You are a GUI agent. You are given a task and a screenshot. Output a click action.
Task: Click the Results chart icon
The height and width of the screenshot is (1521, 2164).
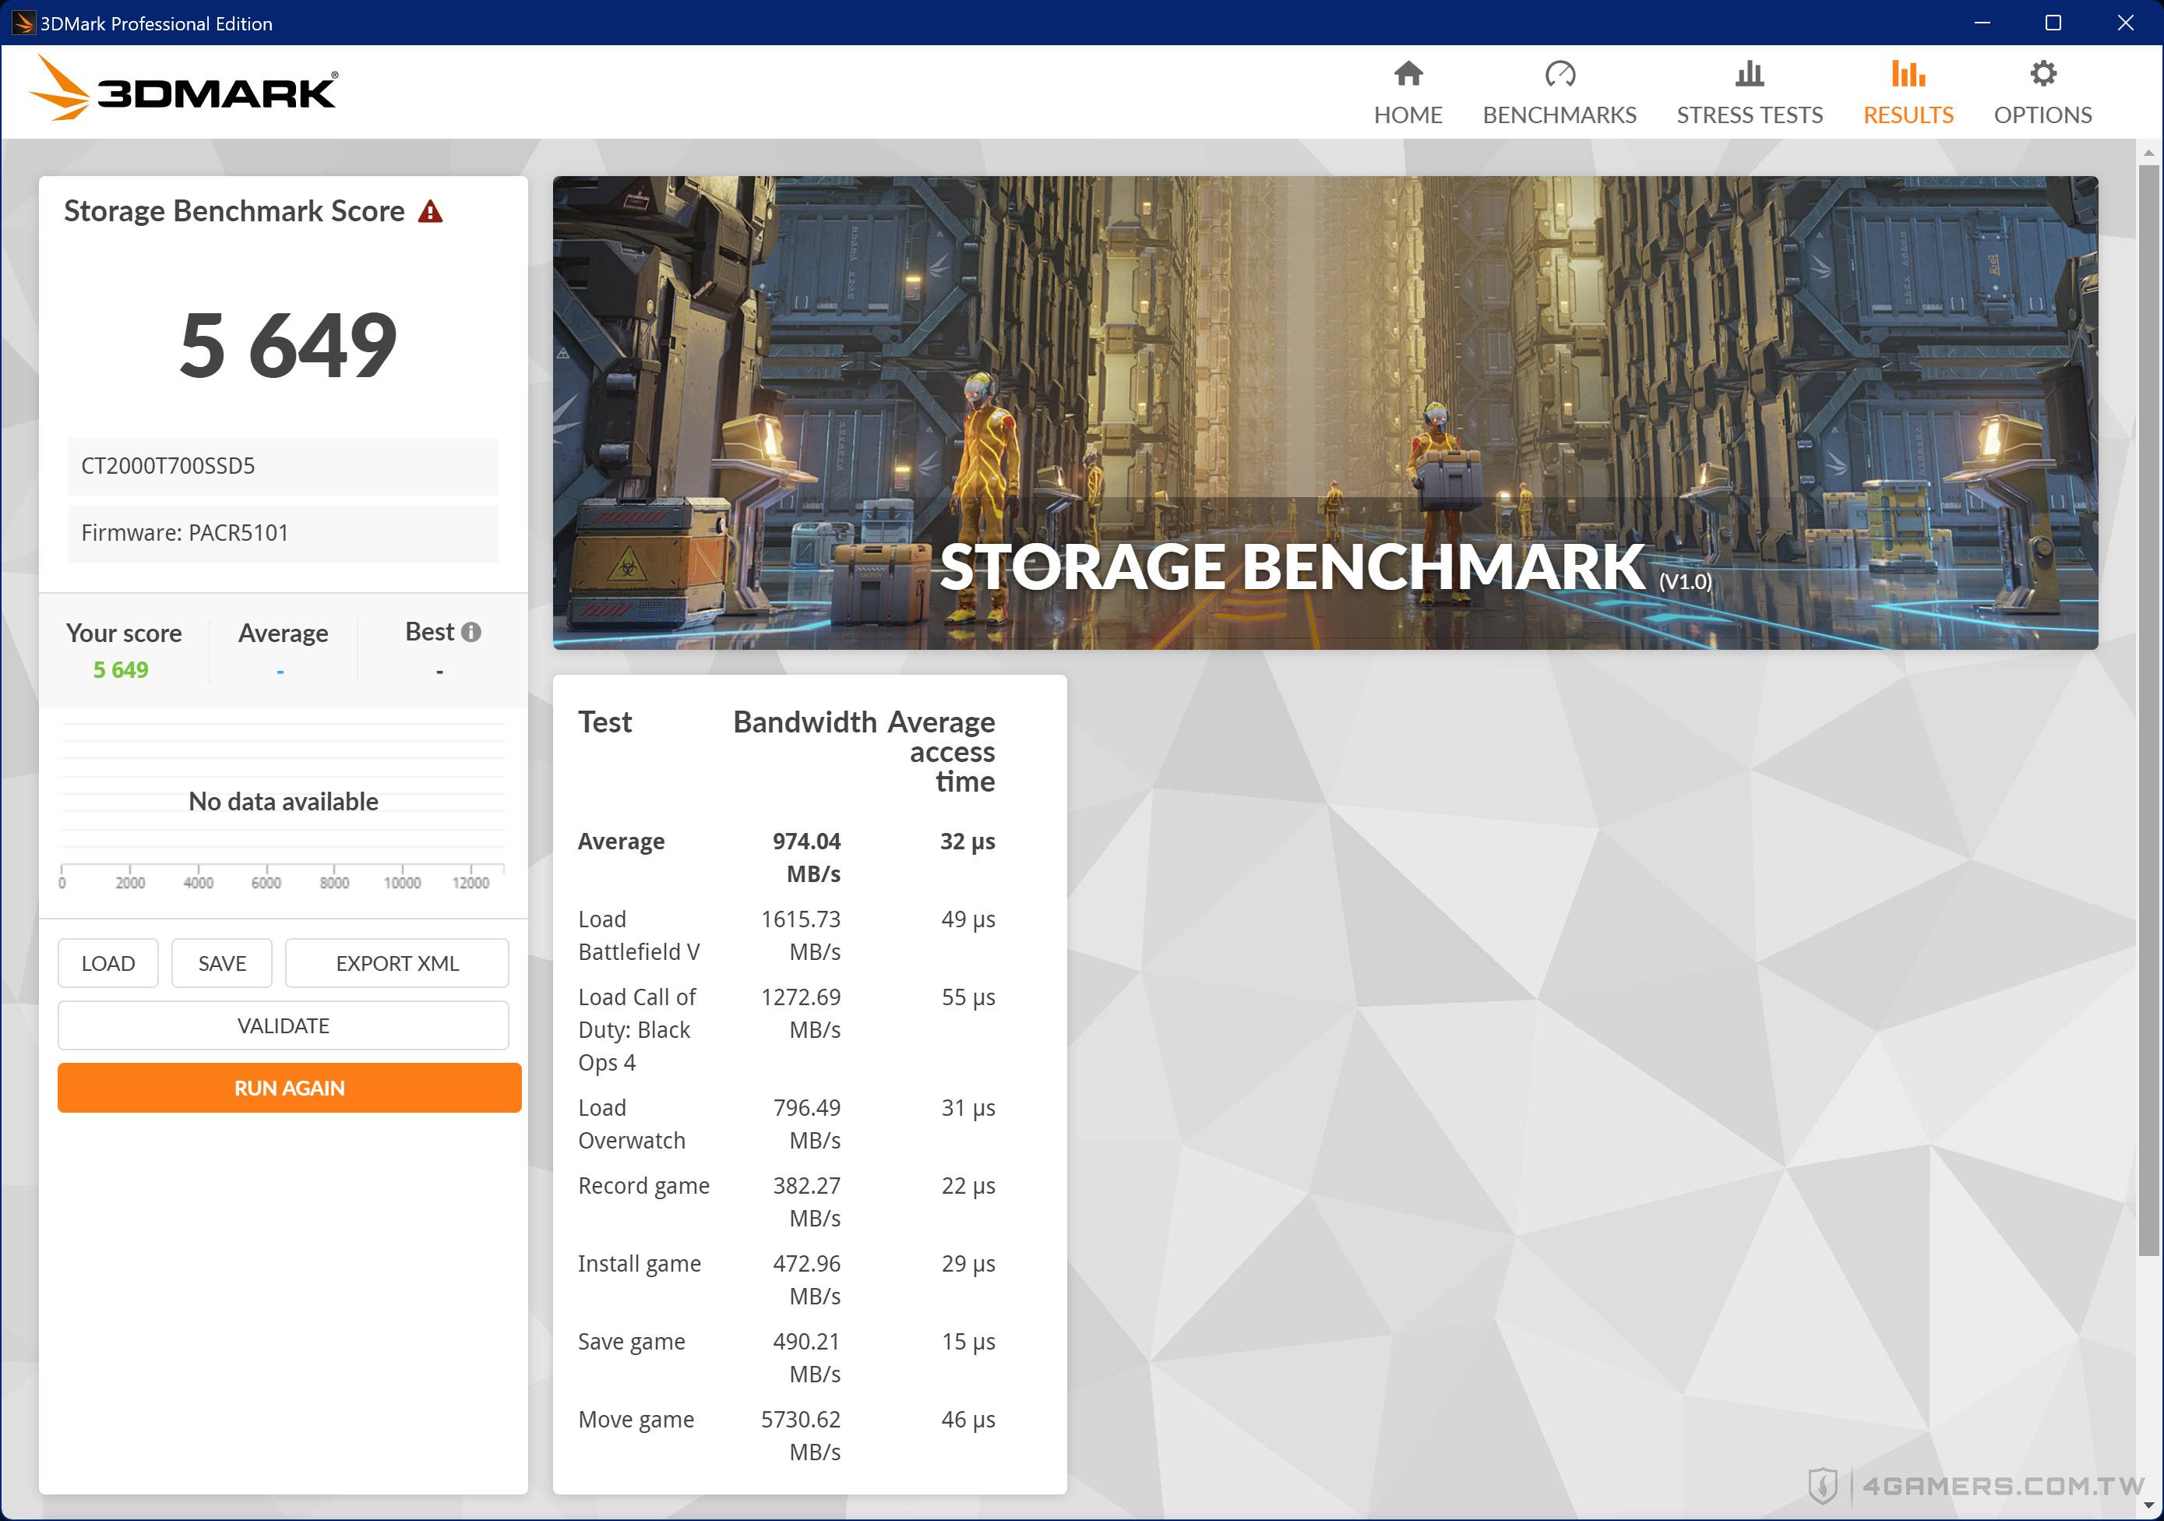coord(1908,73)
